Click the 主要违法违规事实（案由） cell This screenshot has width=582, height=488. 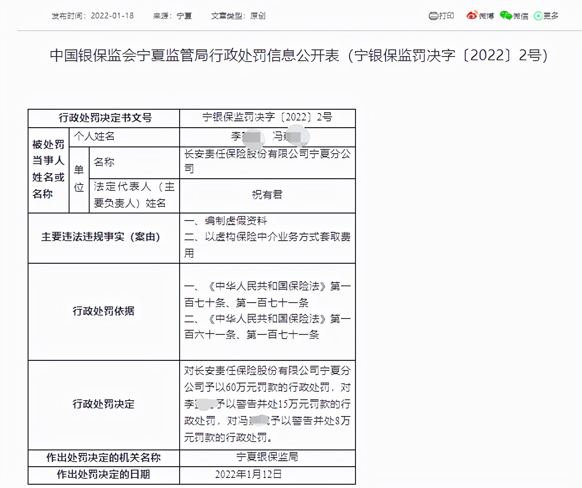104,238
